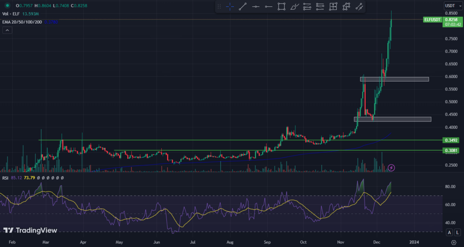Image resolution: width=464 pixels, height=247 pixels.
Task: Click the Jun time axis label
Action: tap(156, 242)
